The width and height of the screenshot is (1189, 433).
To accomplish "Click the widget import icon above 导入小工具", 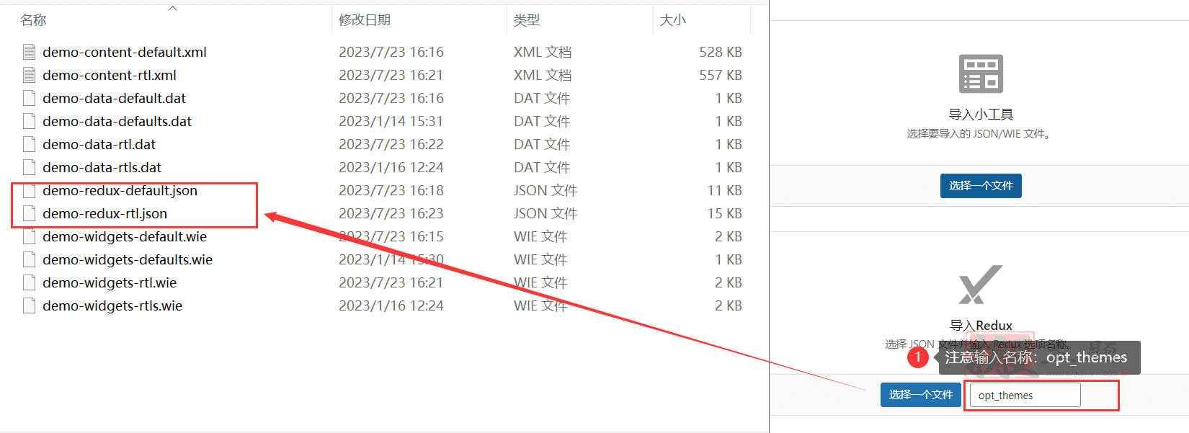I will 981,73.
